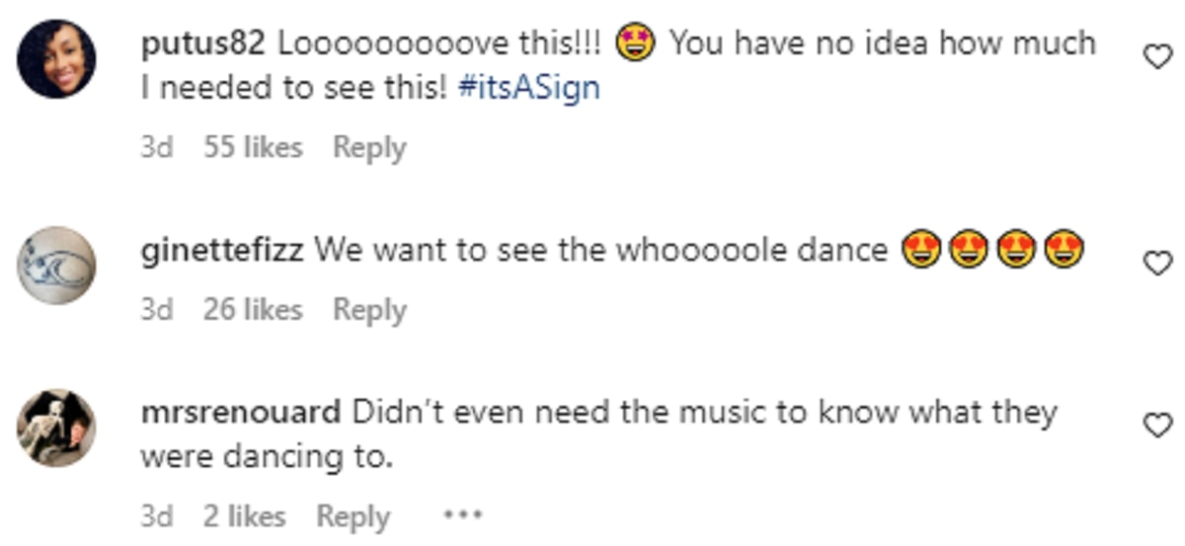The image size is (1185, 546).
Task: Heart the comment by mrsrenouard
Action: coord(1156,425)
